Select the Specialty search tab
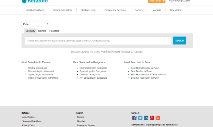 [30, 31]
